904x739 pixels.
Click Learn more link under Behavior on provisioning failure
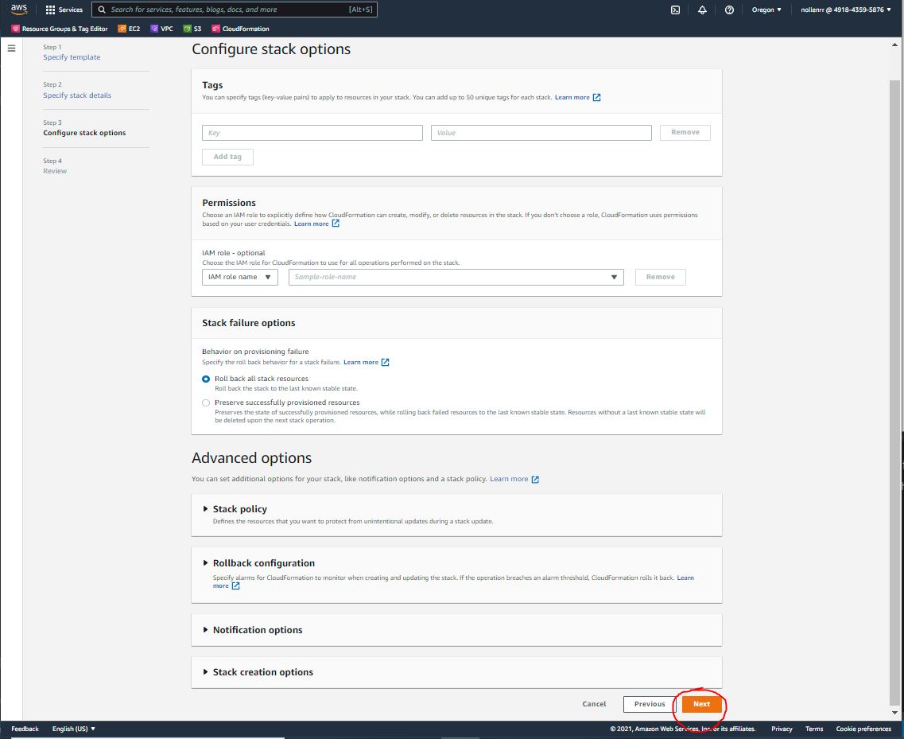click(361, 362)
